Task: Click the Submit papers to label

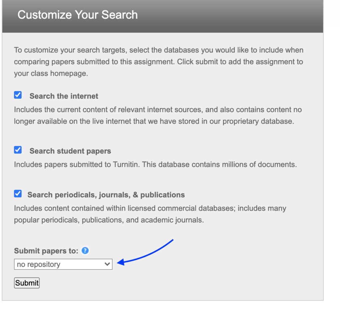Action: point(46,251)
